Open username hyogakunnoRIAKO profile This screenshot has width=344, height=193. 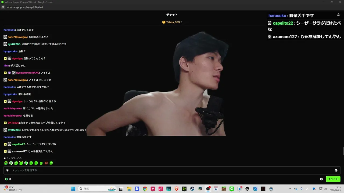(28, 73)
